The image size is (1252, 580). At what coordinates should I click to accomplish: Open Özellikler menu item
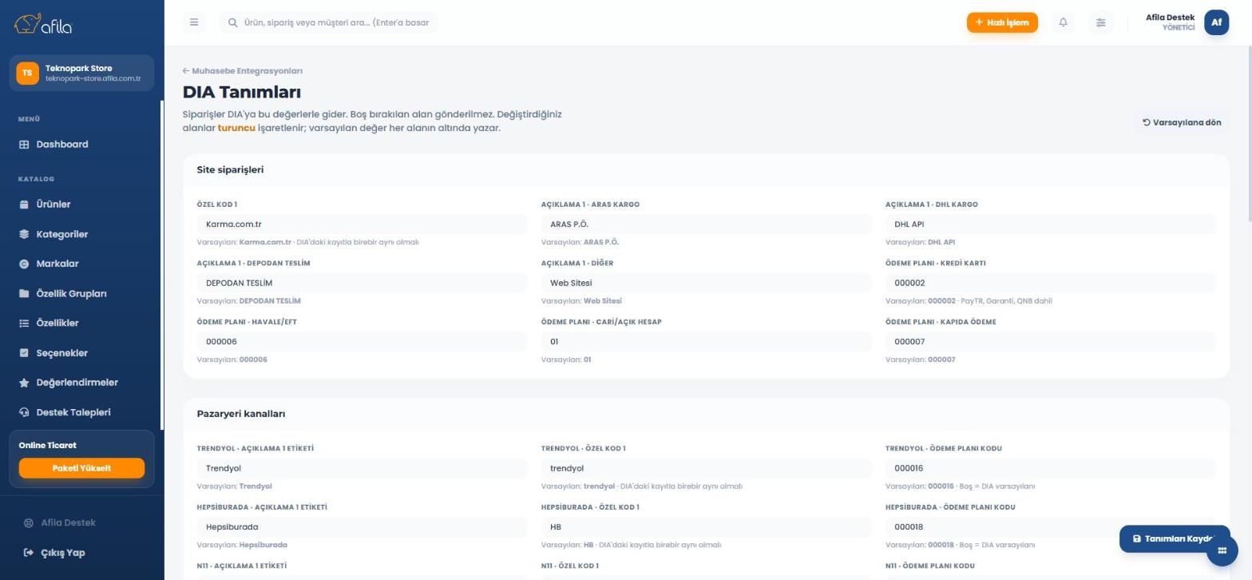point(81,323)
